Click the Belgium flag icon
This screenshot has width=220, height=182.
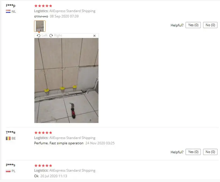[8, 138]
